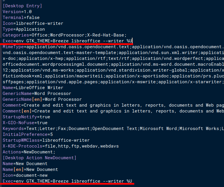Click the Name[en]=New Document line

tap(30, 169)
